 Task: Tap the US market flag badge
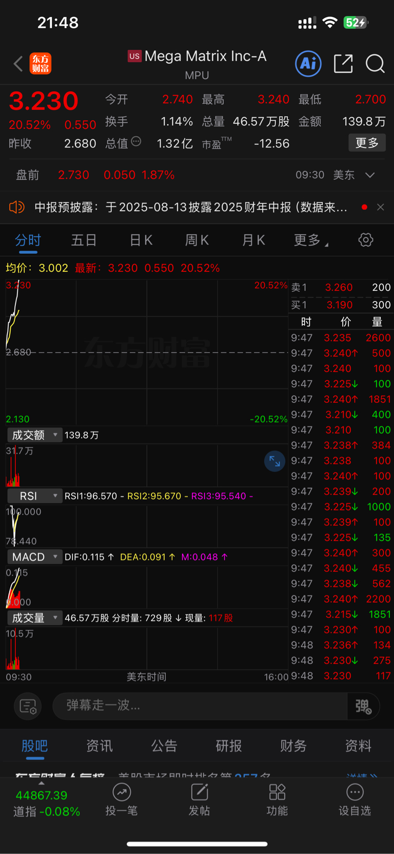tap(134, 57)
